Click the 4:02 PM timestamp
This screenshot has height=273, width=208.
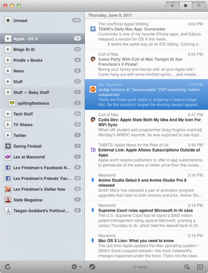click(x=195, y=24)
